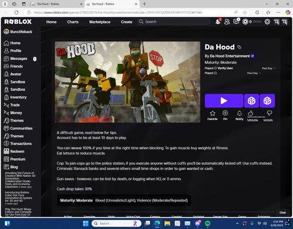Click the Premium icon in sidebar

coord(6,159)
